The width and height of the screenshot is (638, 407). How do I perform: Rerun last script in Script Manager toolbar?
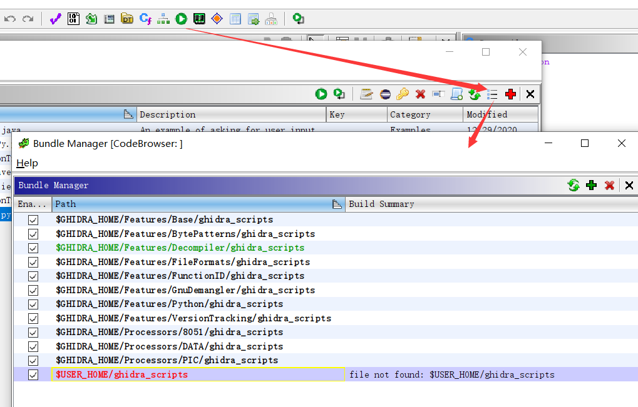click(339, 94)
